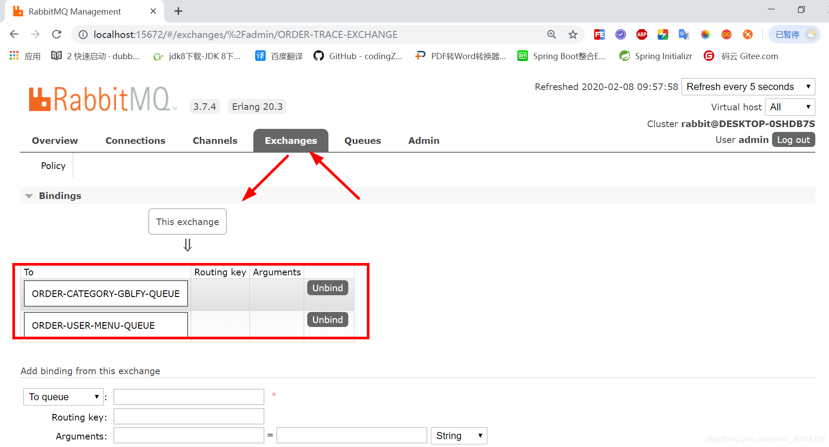Switch to the Queues tab

click(x=362, y=140)
